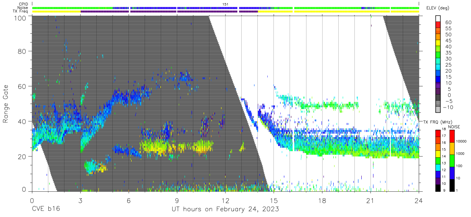Click black 9–10 swatch on TX FRQ bar
Screen dimensions: 471x217
point(438,188)
